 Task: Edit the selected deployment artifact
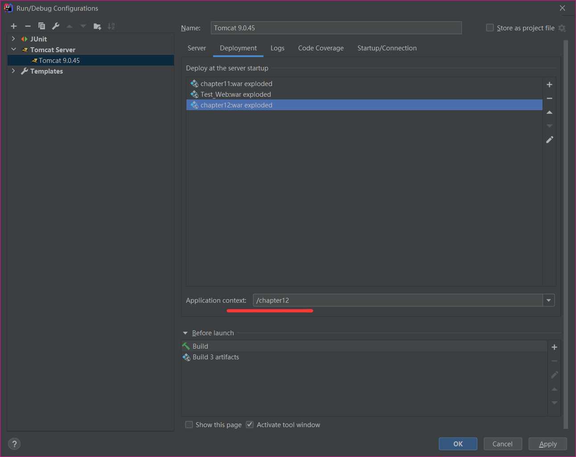tap(549, 140)
